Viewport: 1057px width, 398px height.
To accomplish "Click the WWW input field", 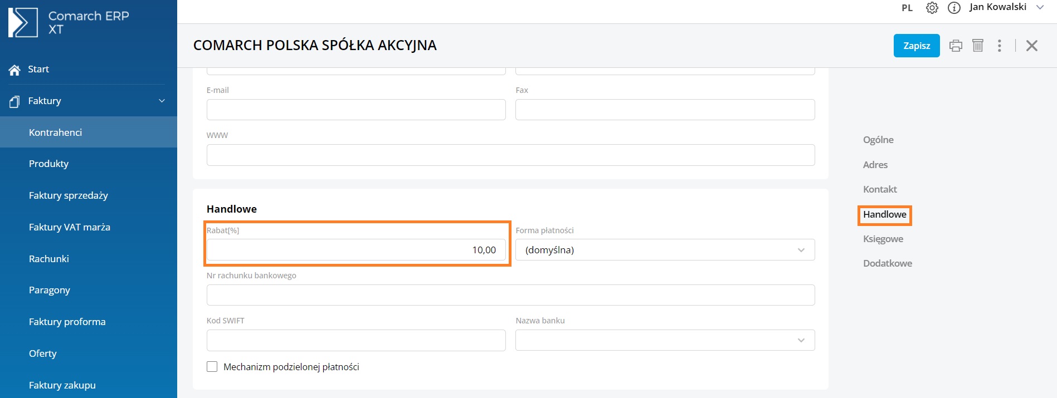I will pyautogui.click(x=510, y=155).
